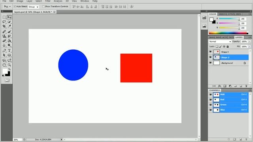Select the Eyedropper tool
This screenshot has height=142, width=253.
pos(9,26)
